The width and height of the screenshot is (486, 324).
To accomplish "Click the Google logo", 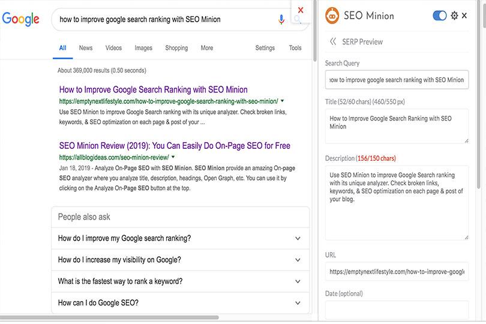I will (20, 19).
